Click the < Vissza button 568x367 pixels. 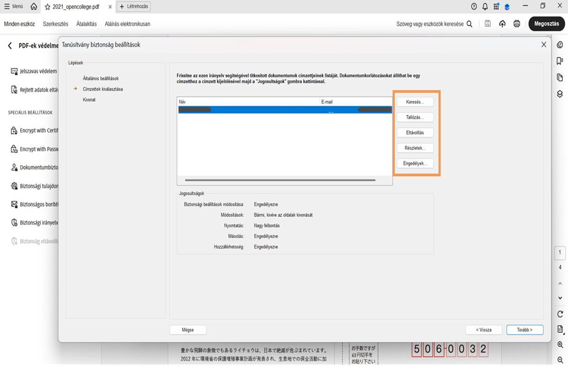[x=484, y=329]
